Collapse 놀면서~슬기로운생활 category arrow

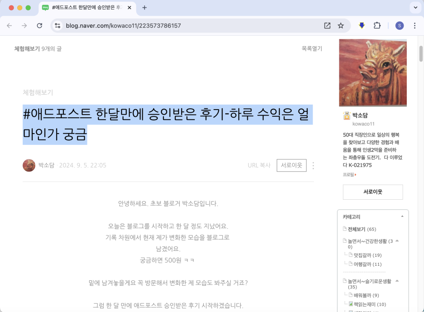click(x=397, y=281)
